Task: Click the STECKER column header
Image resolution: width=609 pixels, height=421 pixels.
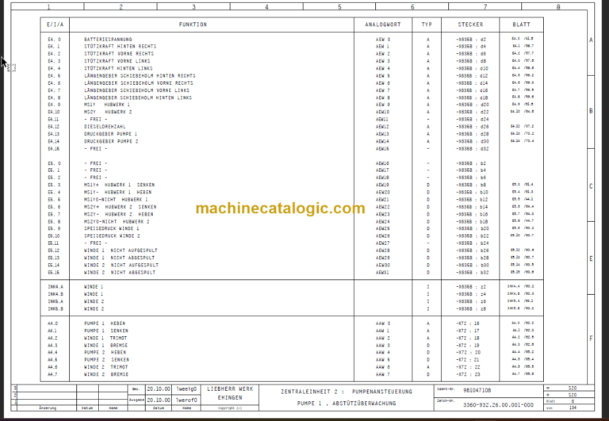Action: pyautogui.click(x=470, y=25)
